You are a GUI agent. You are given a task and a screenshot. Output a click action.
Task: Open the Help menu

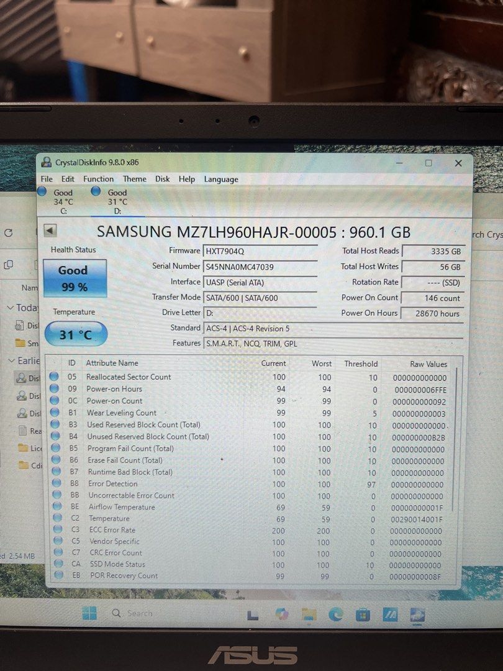[x=186, y=179]
